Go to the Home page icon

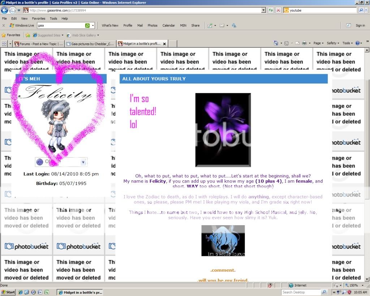(x=276, y=43)
